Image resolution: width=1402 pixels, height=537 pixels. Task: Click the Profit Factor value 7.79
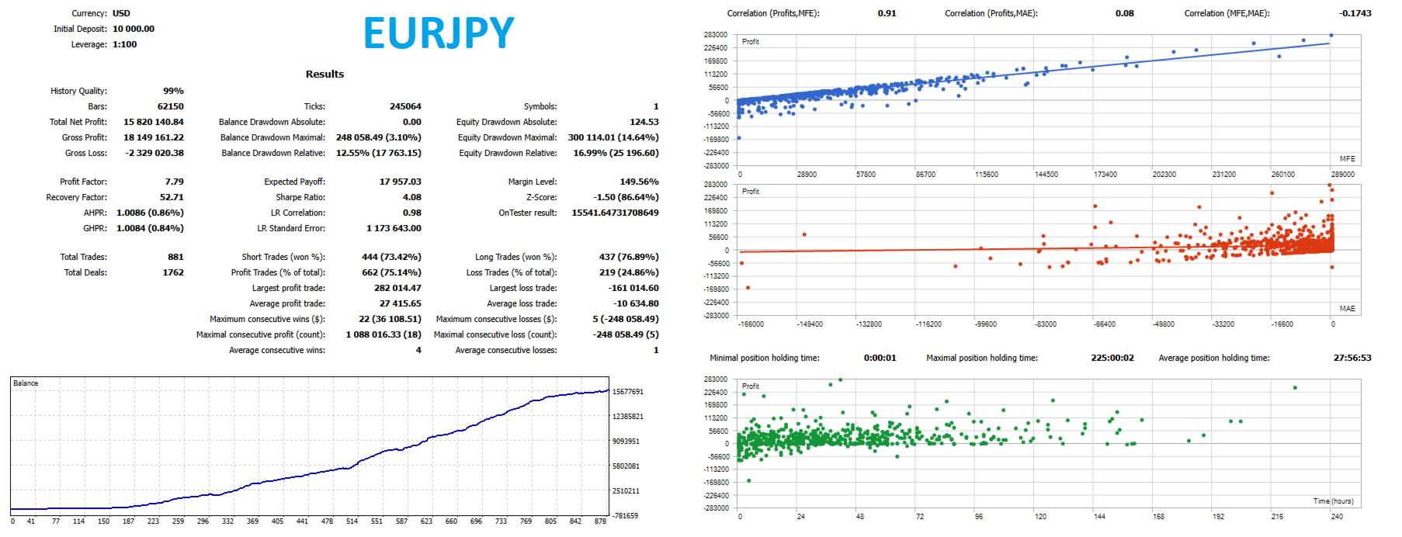click(175, 182)
